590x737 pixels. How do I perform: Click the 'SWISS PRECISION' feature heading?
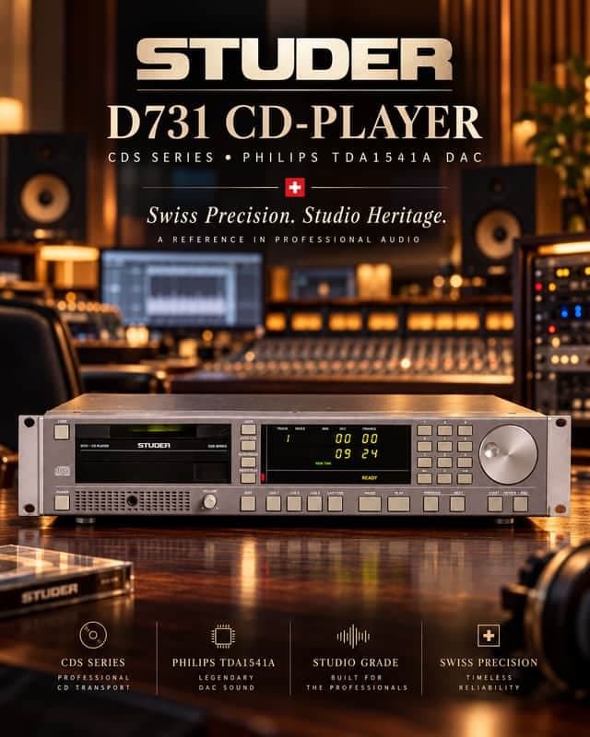coord(489,662)
